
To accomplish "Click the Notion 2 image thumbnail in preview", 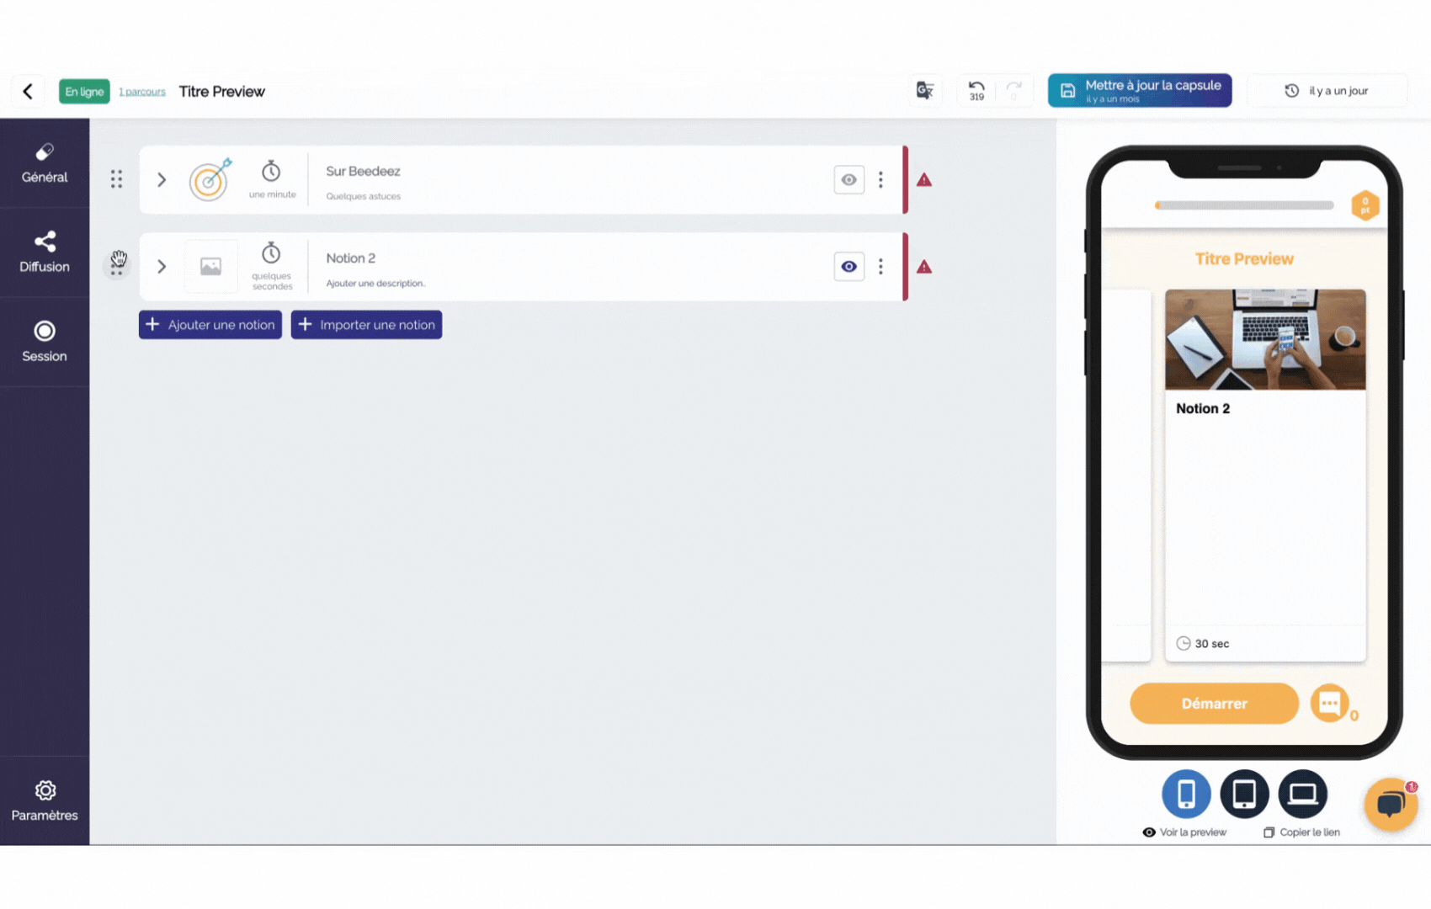I will 1264,339.
